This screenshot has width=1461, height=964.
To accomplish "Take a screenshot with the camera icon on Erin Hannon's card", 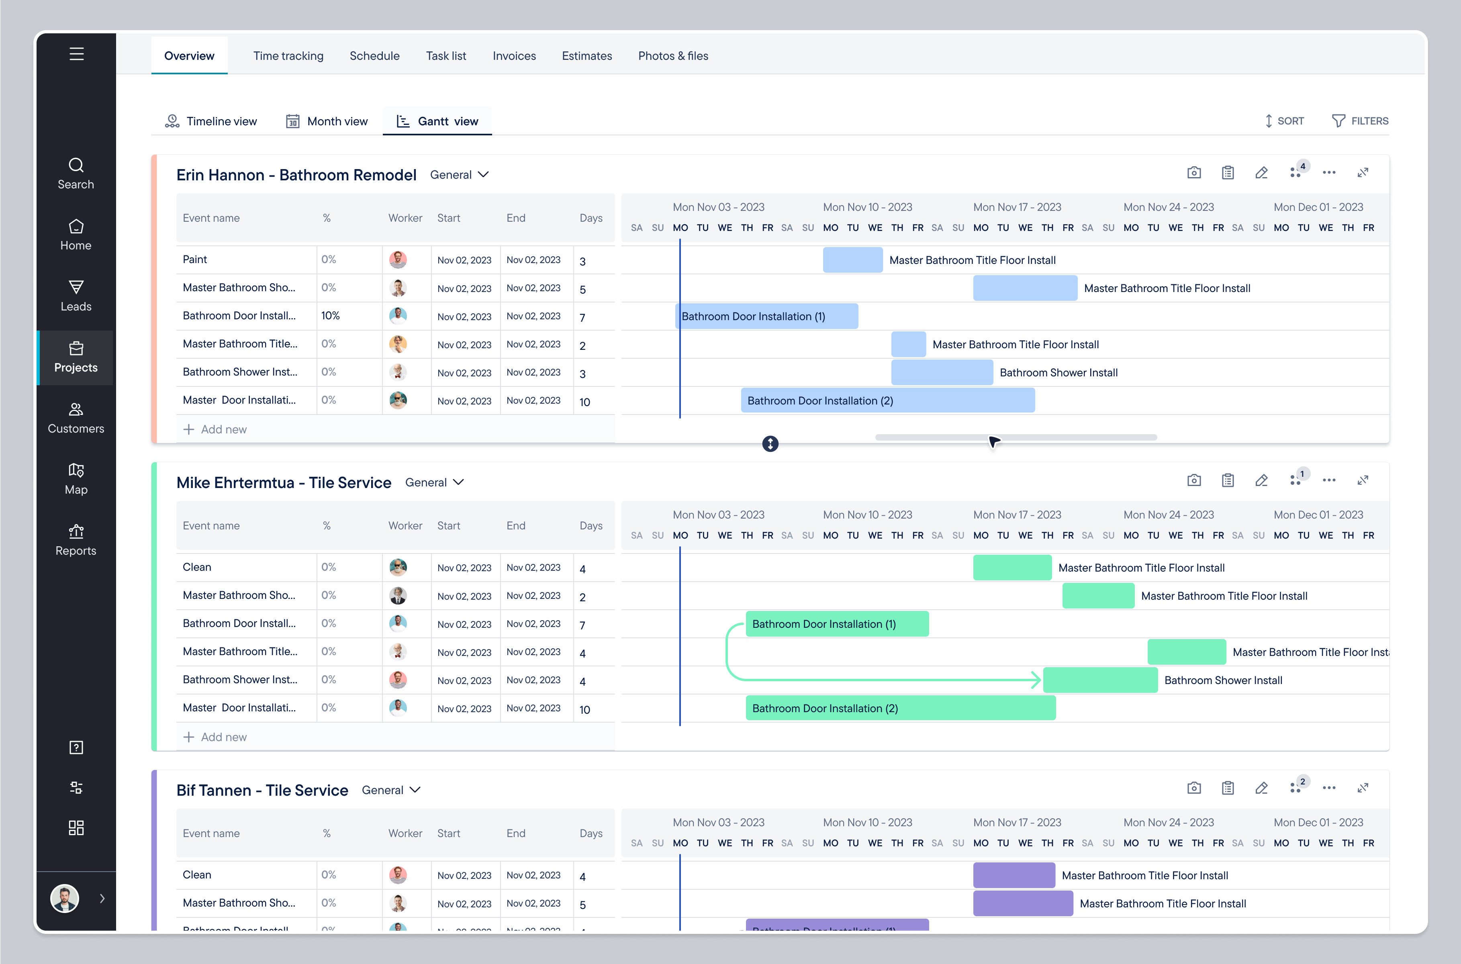I will (x=1194, y=173).
